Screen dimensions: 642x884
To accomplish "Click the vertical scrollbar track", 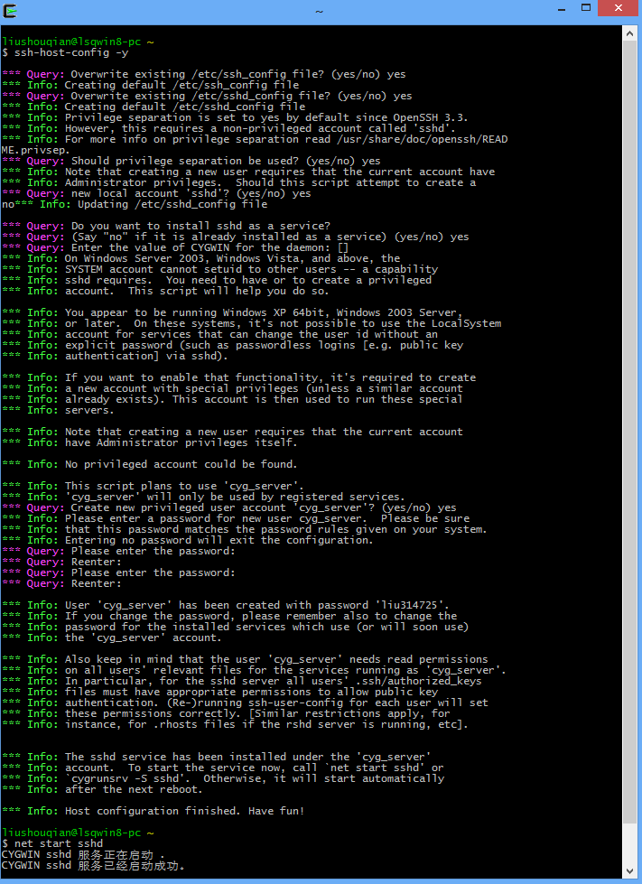I will (629, 451).
